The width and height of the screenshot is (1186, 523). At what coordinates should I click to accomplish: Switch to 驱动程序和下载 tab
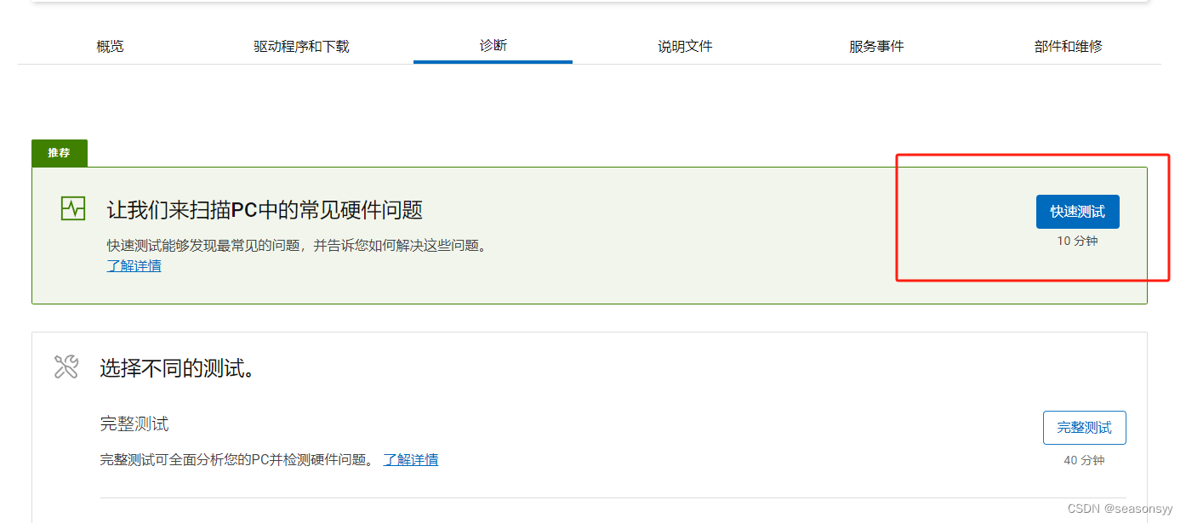tap(301, 46)
